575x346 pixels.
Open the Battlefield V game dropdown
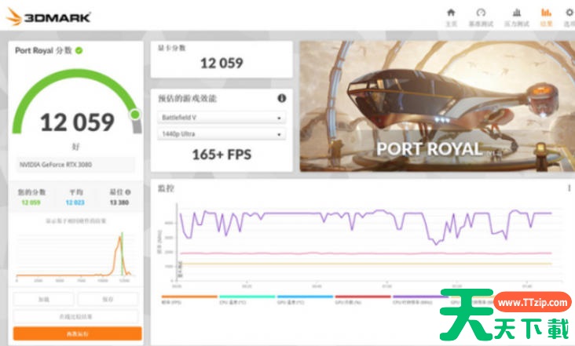pos(222,118)
